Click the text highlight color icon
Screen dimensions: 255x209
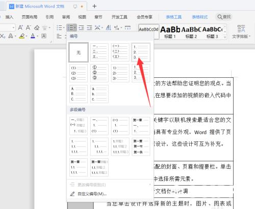(x=22, y=36)
